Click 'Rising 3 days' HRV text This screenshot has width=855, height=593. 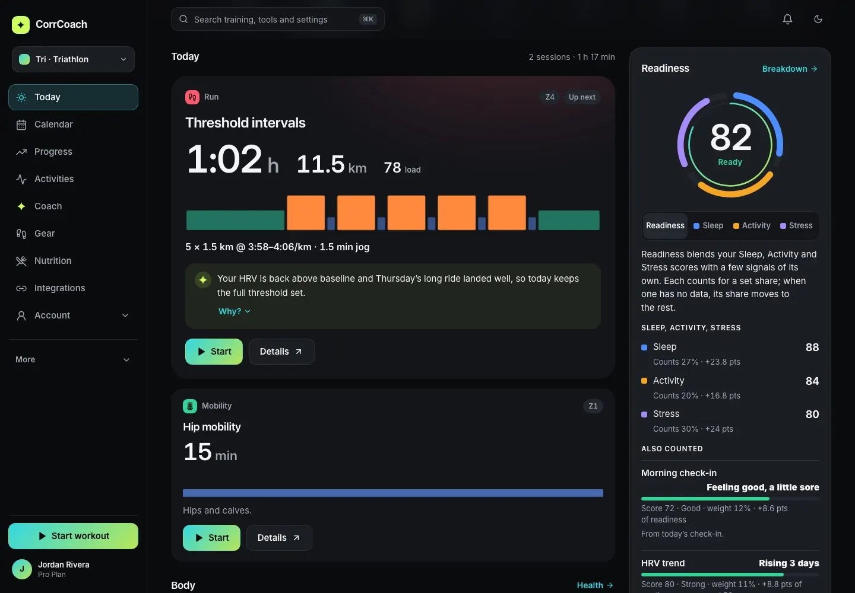(x=789, y=563)
